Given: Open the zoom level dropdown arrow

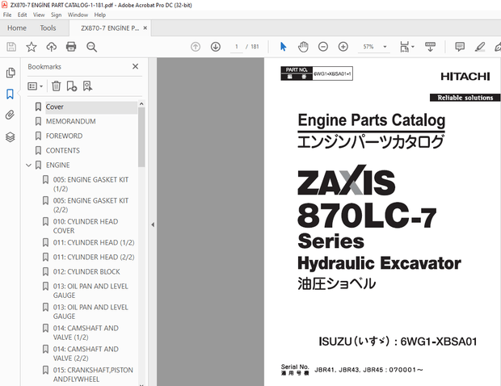Looking at the screenshot, I should (x=385, y=47).
